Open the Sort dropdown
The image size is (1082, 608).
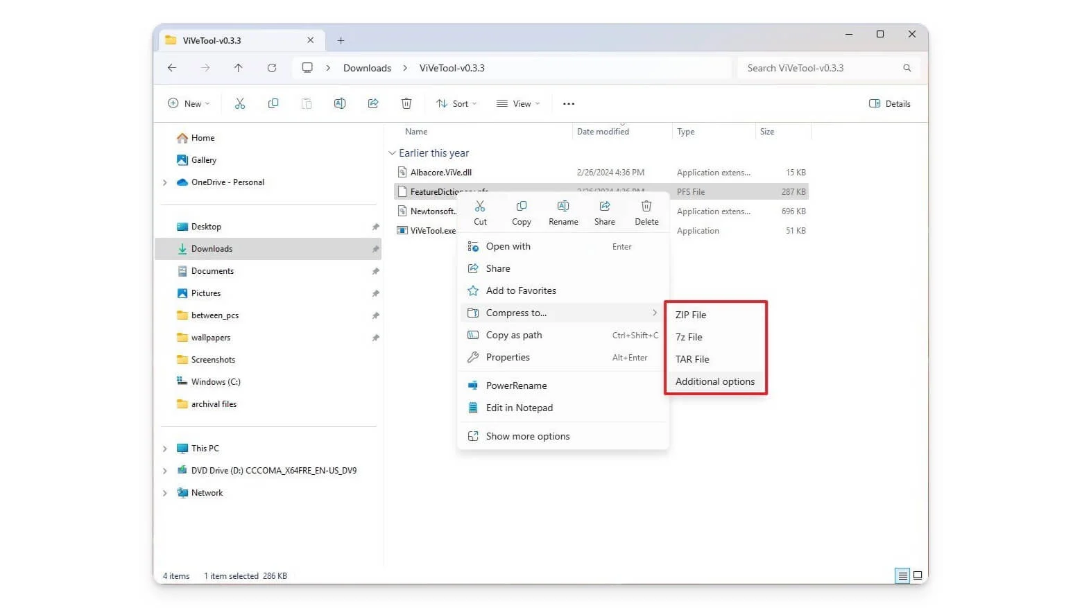tap(456, 104)
